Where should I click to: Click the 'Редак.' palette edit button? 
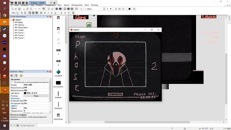[x=36, y=96]
